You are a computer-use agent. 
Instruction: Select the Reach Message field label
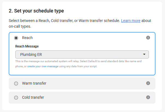pos(27,46)
